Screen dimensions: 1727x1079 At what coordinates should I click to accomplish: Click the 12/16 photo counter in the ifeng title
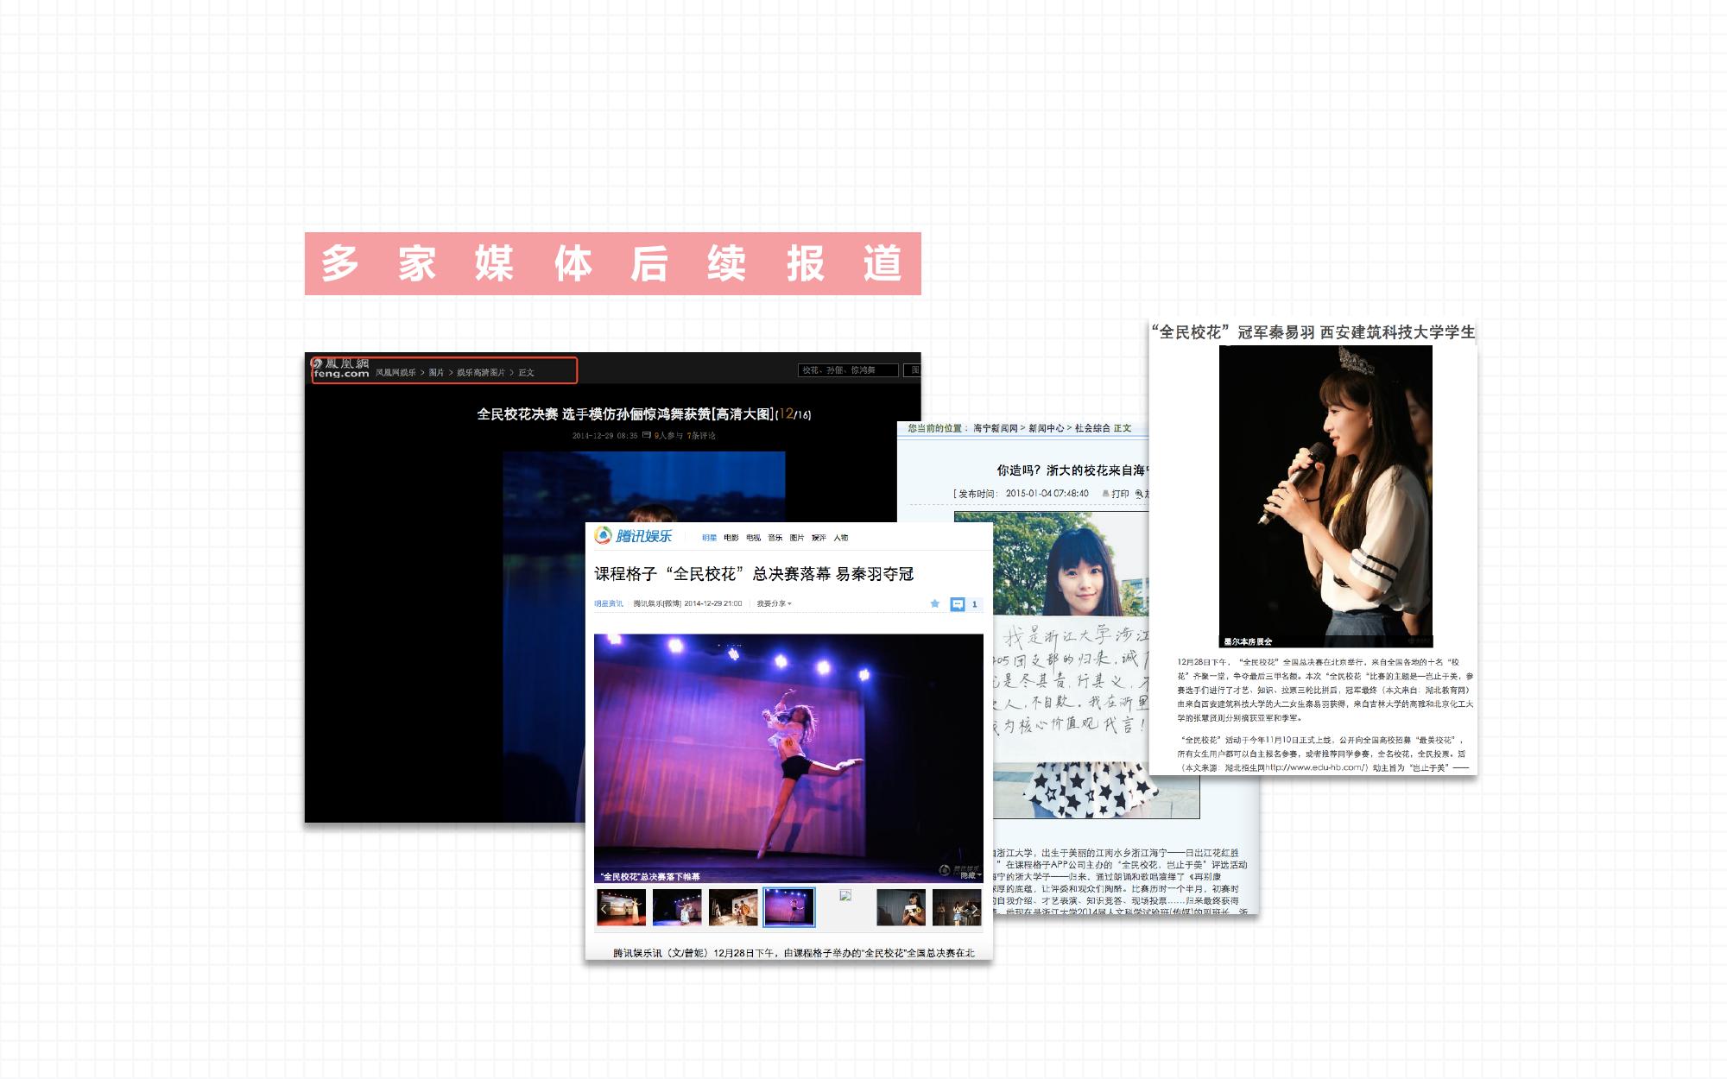coord(795,414)
